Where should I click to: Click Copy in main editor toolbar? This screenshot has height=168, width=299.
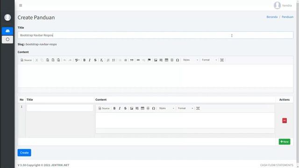(42, 60)
